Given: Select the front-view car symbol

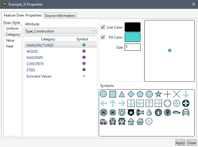Looking at the screenshot, I should pyautogui.click(x=186, y=113).
